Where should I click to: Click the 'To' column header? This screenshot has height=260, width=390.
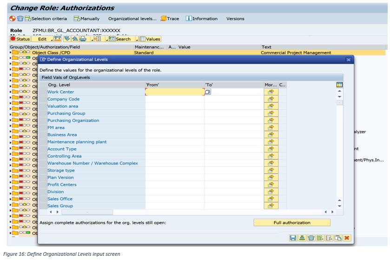pyautogui.click(x=234, y=85)
